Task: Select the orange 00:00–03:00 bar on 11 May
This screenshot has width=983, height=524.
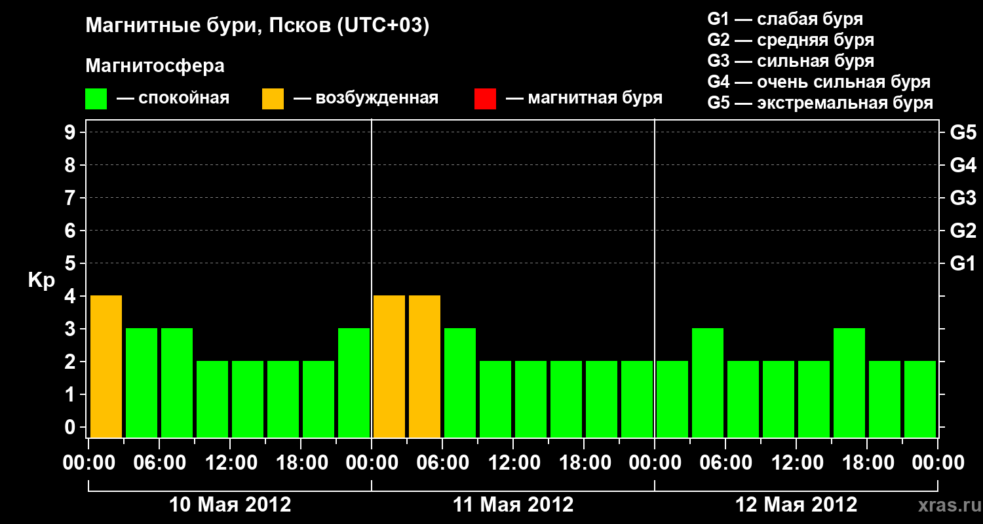Action: 389,366
